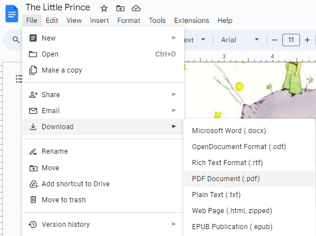Viewport: 316px width, 236px height.
Task: Click the Email envelope icon
Action: pos(33,111)
